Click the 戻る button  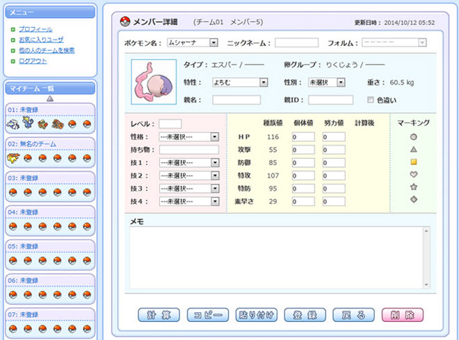point(353,315)
